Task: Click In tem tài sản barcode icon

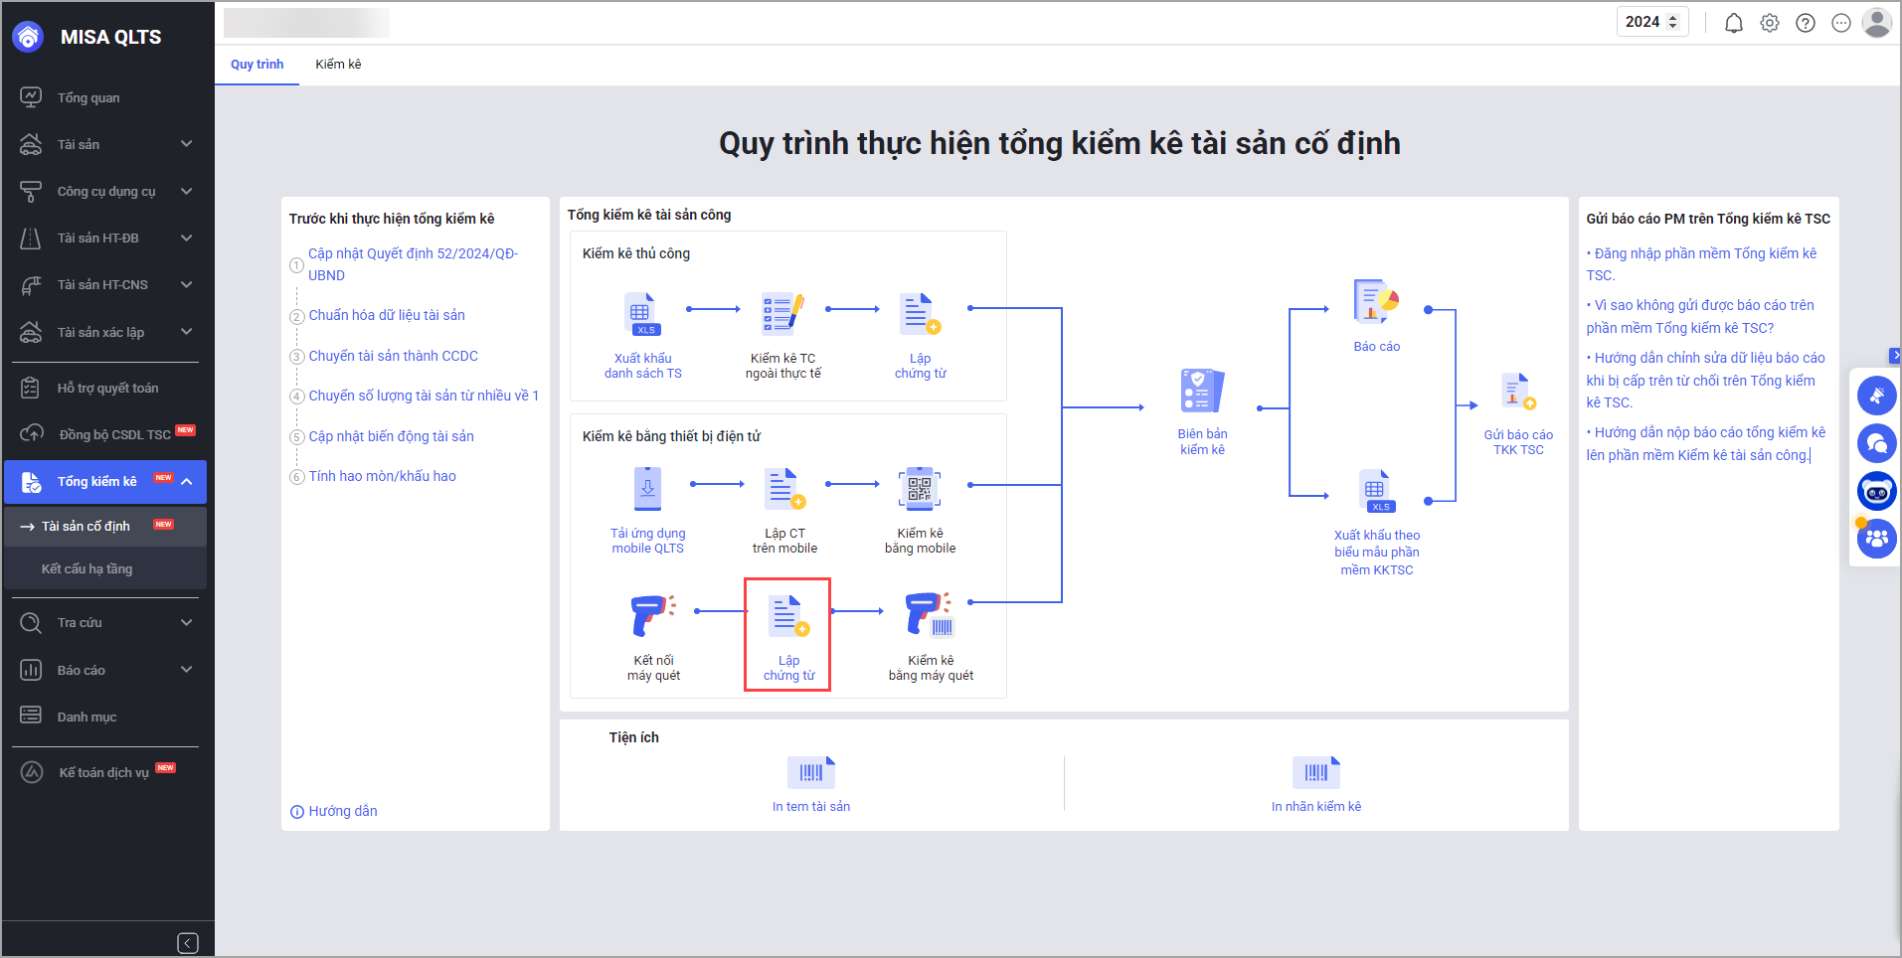Action: click(x=811, y=772)
